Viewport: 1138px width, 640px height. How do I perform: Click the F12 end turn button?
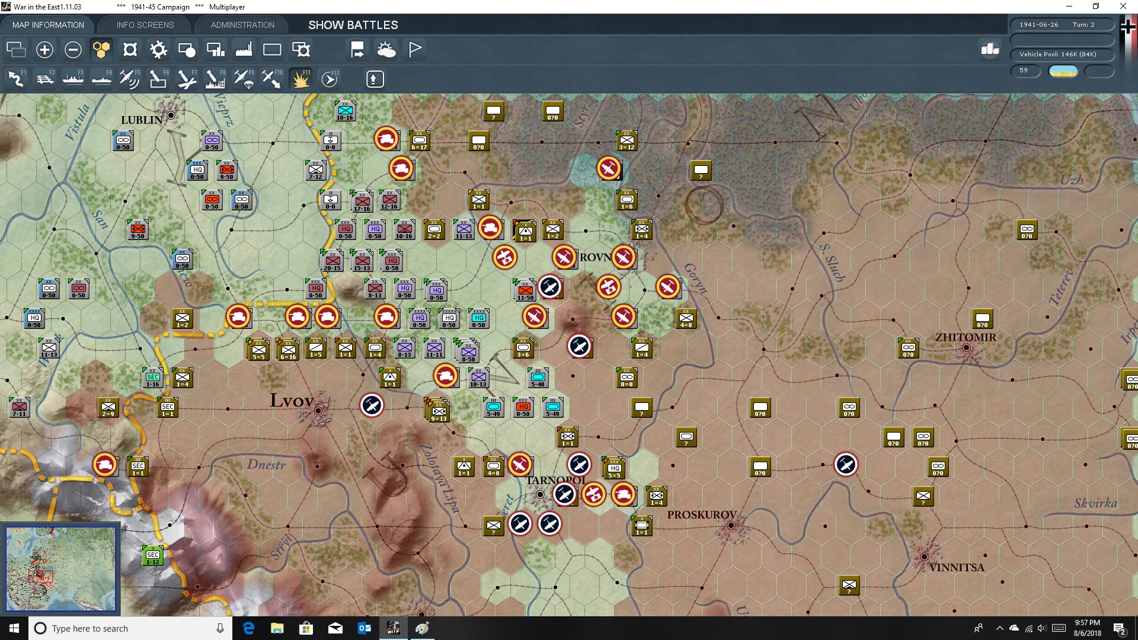tap(330, 79)
